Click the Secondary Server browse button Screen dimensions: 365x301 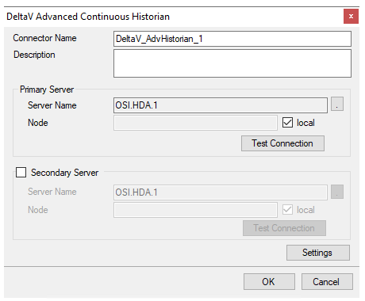tap(337, 192)
